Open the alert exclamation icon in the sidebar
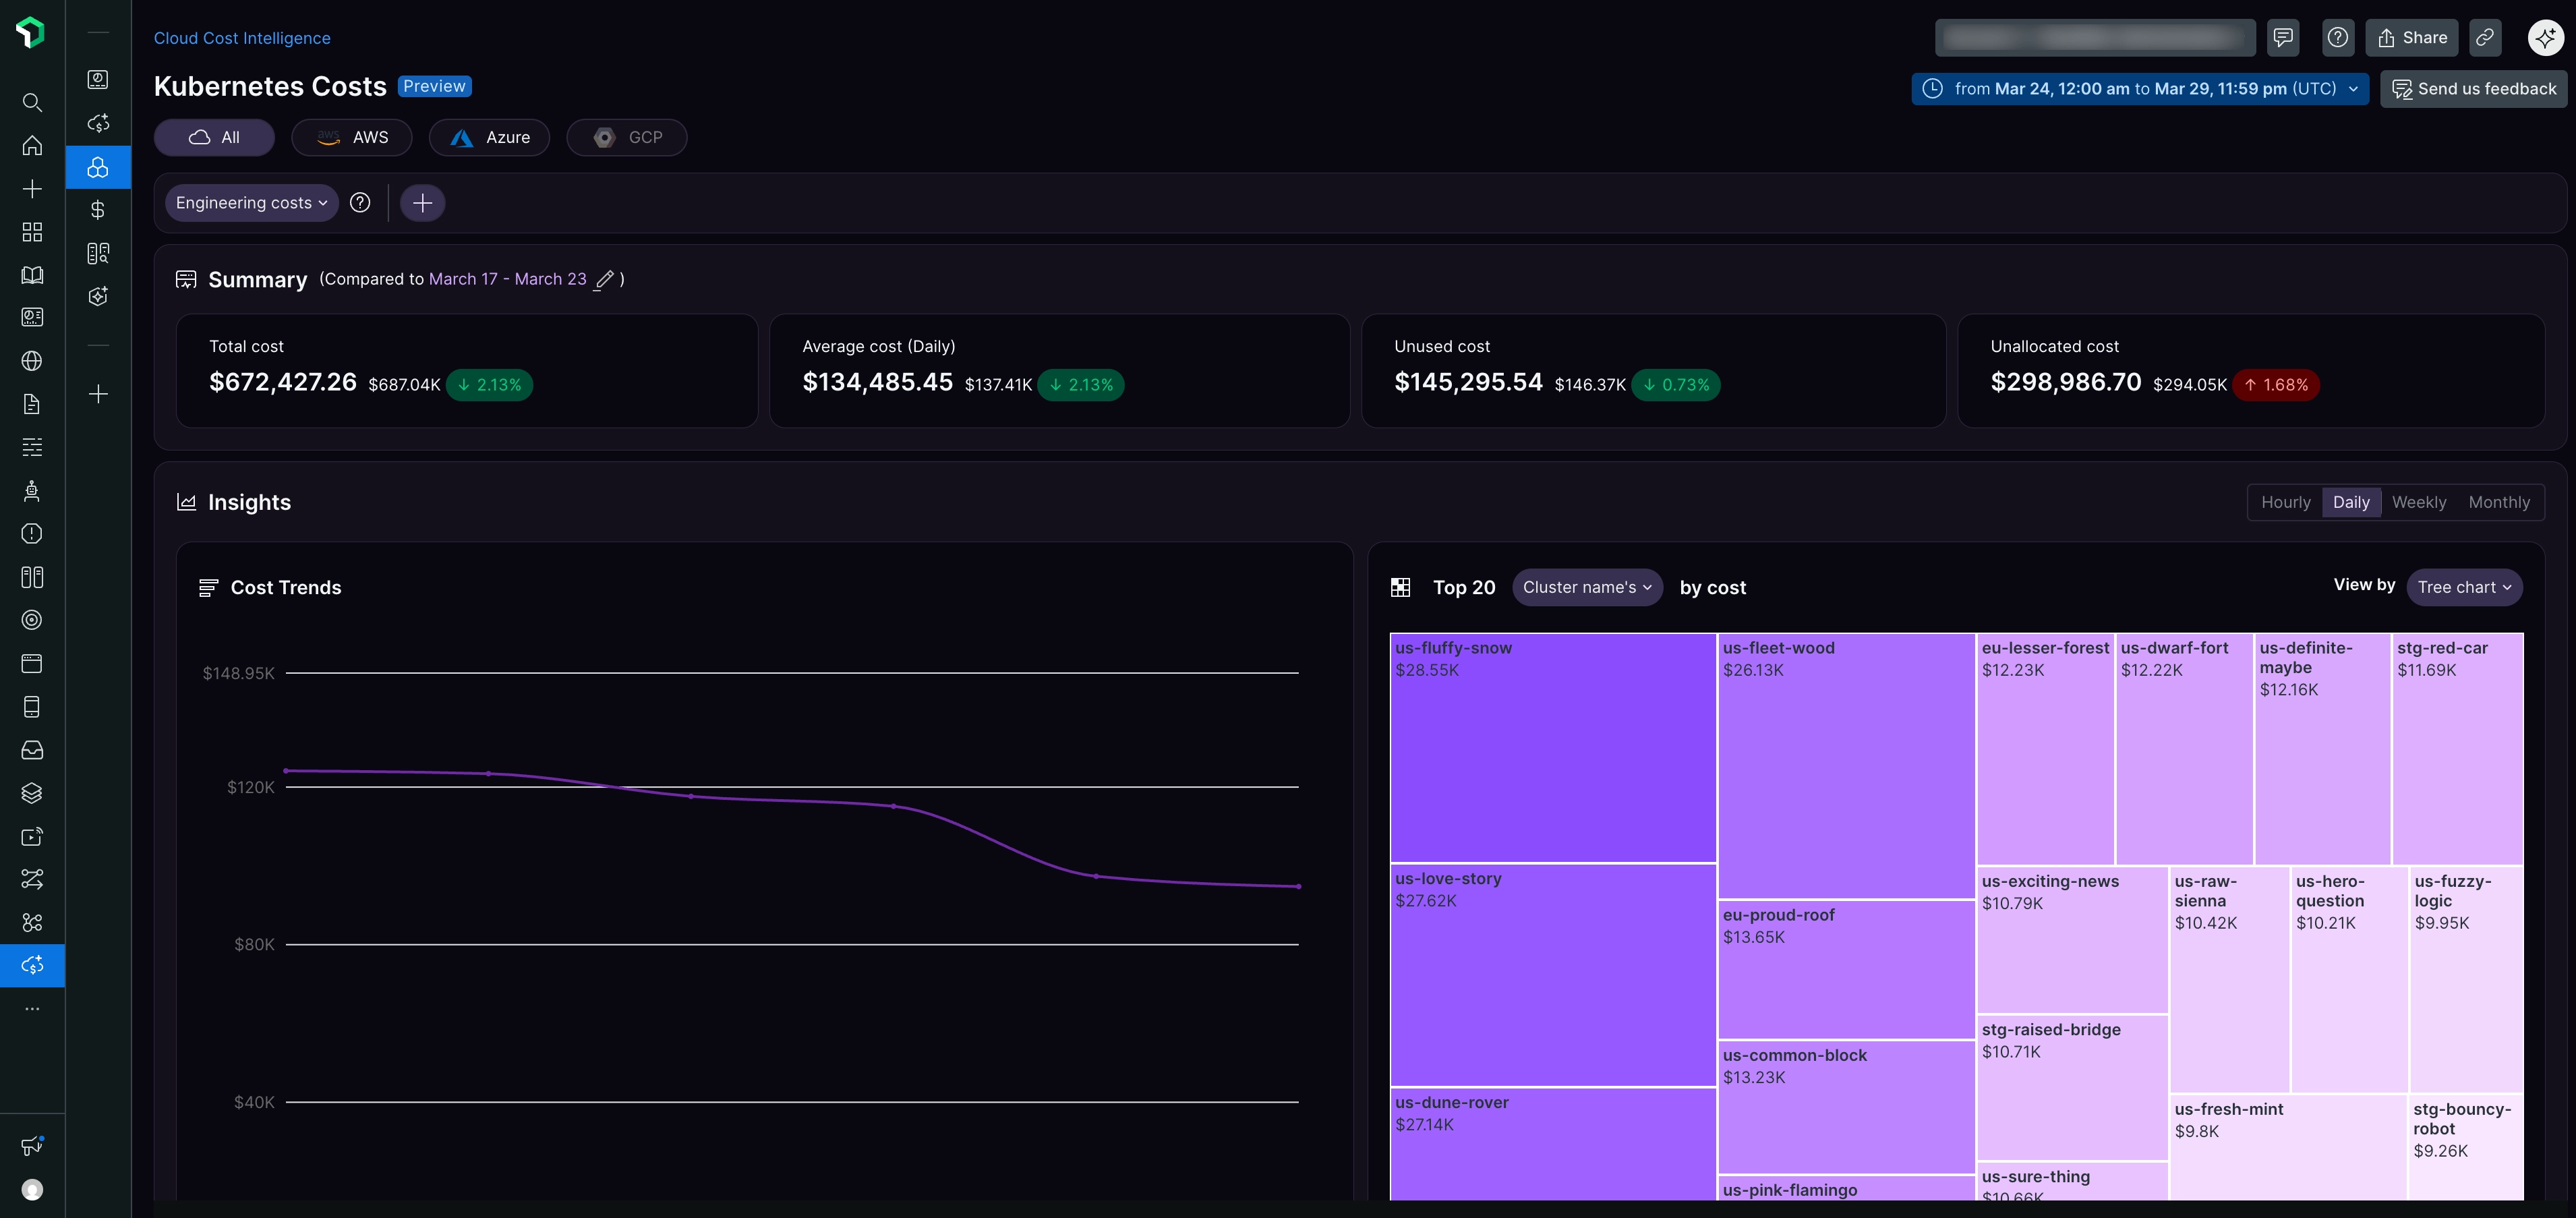This screenshot has width=2576, height=1218. pyautogui.click(x=32, y=534)
